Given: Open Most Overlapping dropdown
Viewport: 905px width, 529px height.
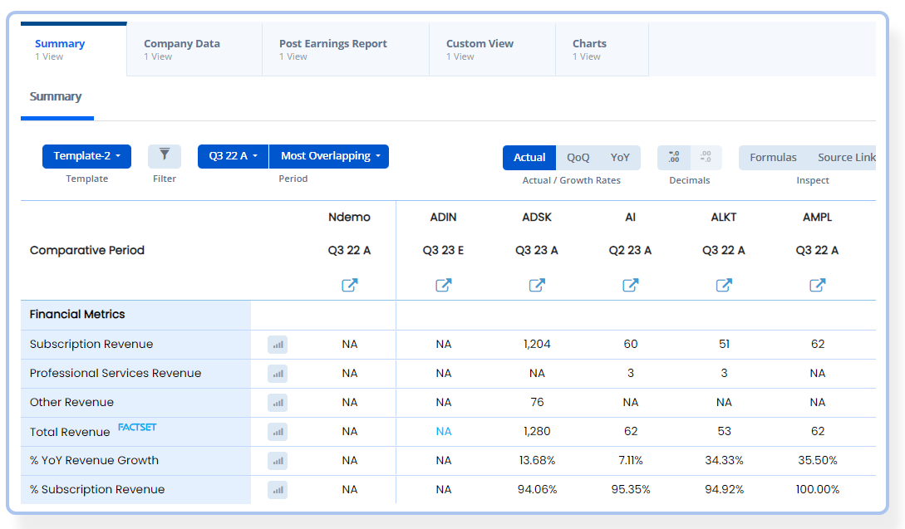Looking at the screenshot, I should click(x=329, y=156).
